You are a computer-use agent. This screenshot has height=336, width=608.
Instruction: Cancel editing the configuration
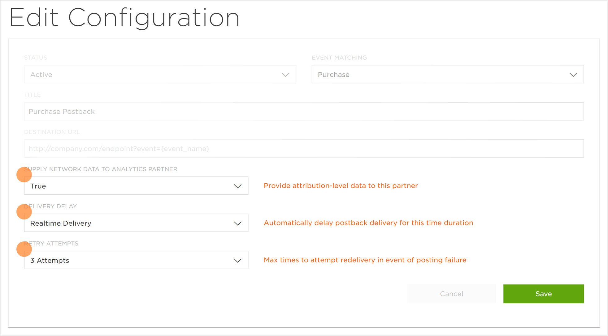click(x=451, y=294)
